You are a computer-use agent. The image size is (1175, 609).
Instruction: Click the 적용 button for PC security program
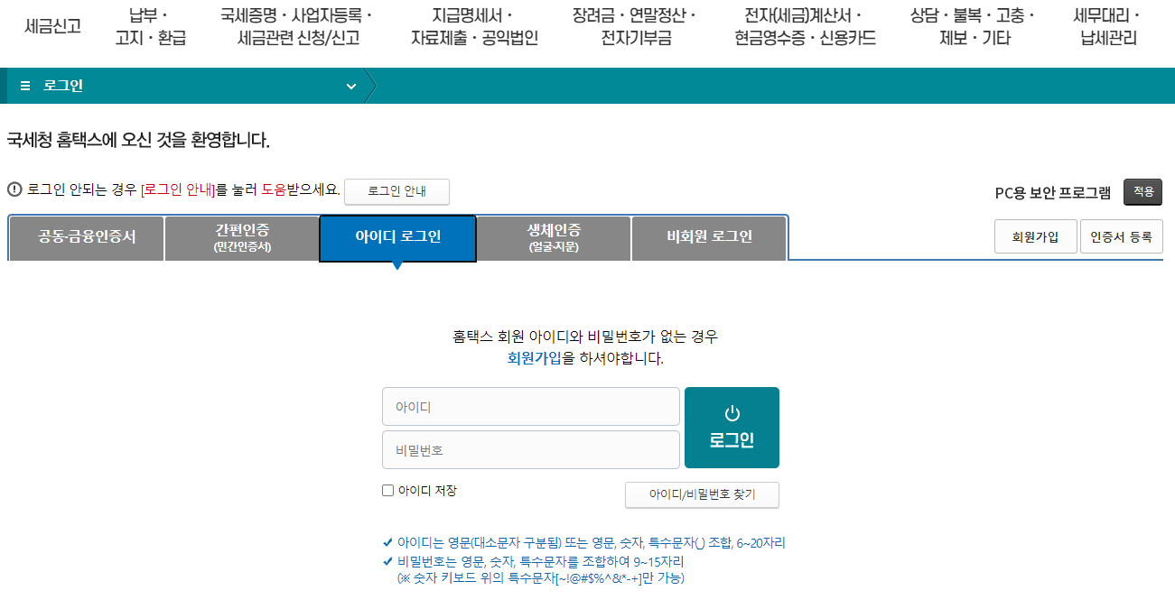[x=1143, y=192]
